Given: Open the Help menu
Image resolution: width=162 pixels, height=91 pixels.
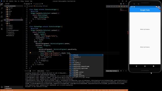Looking at the screenshot, I should click(x=31, y=1).
